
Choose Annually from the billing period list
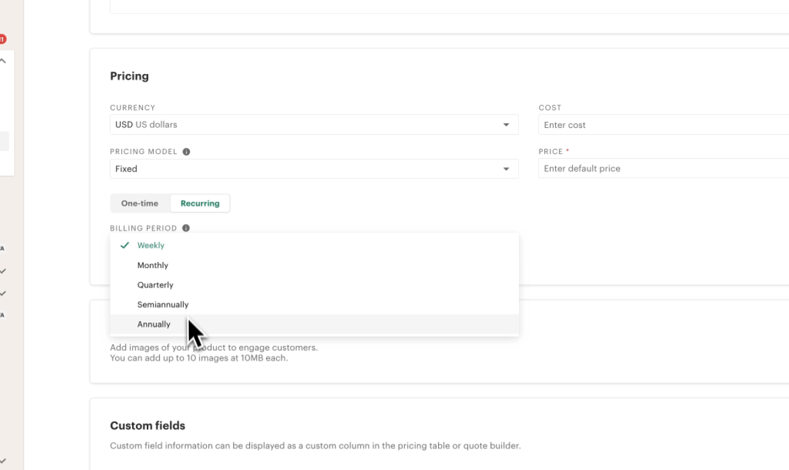point(154,324)
